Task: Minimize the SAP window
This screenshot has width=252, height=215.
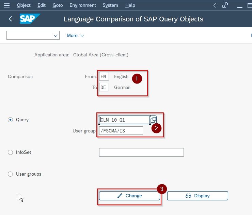Action: pyautogui.click(x=240, y=7)
